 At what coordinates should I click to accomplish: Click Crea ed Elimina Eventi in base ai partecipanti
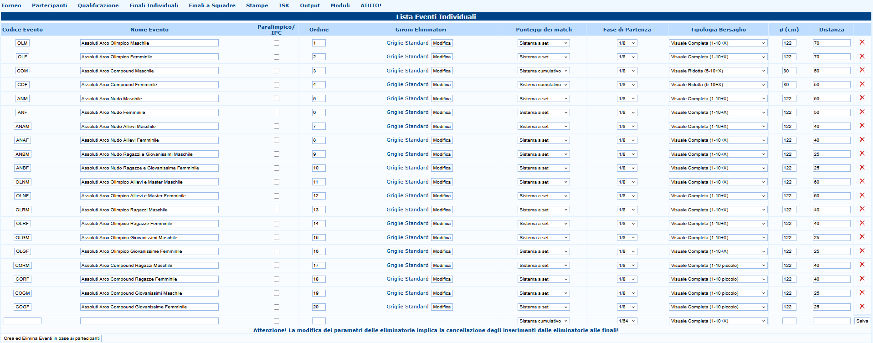tap(52, 338)
